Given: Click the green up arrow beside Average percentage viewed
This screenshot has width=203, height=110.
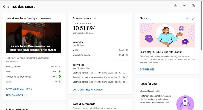Looking at the screenshot, I should tap(59, 76).
